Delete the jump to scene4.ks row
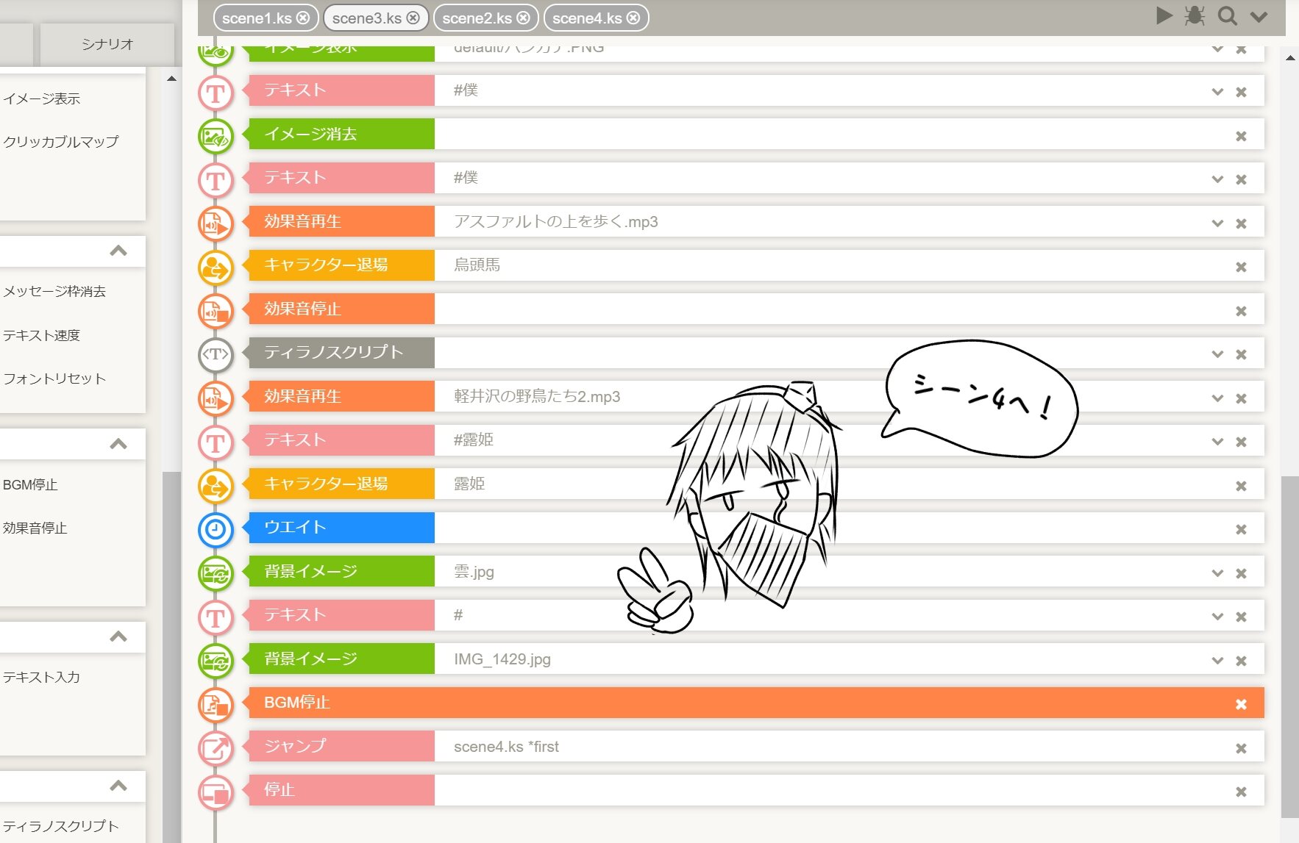This screenshot has width=1299, height=843. point(1241,748)
